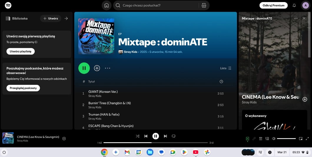The width and height of the screenshot is (312, 157).
Task: Expand the Biblioteka library panel
Action: 66,18
